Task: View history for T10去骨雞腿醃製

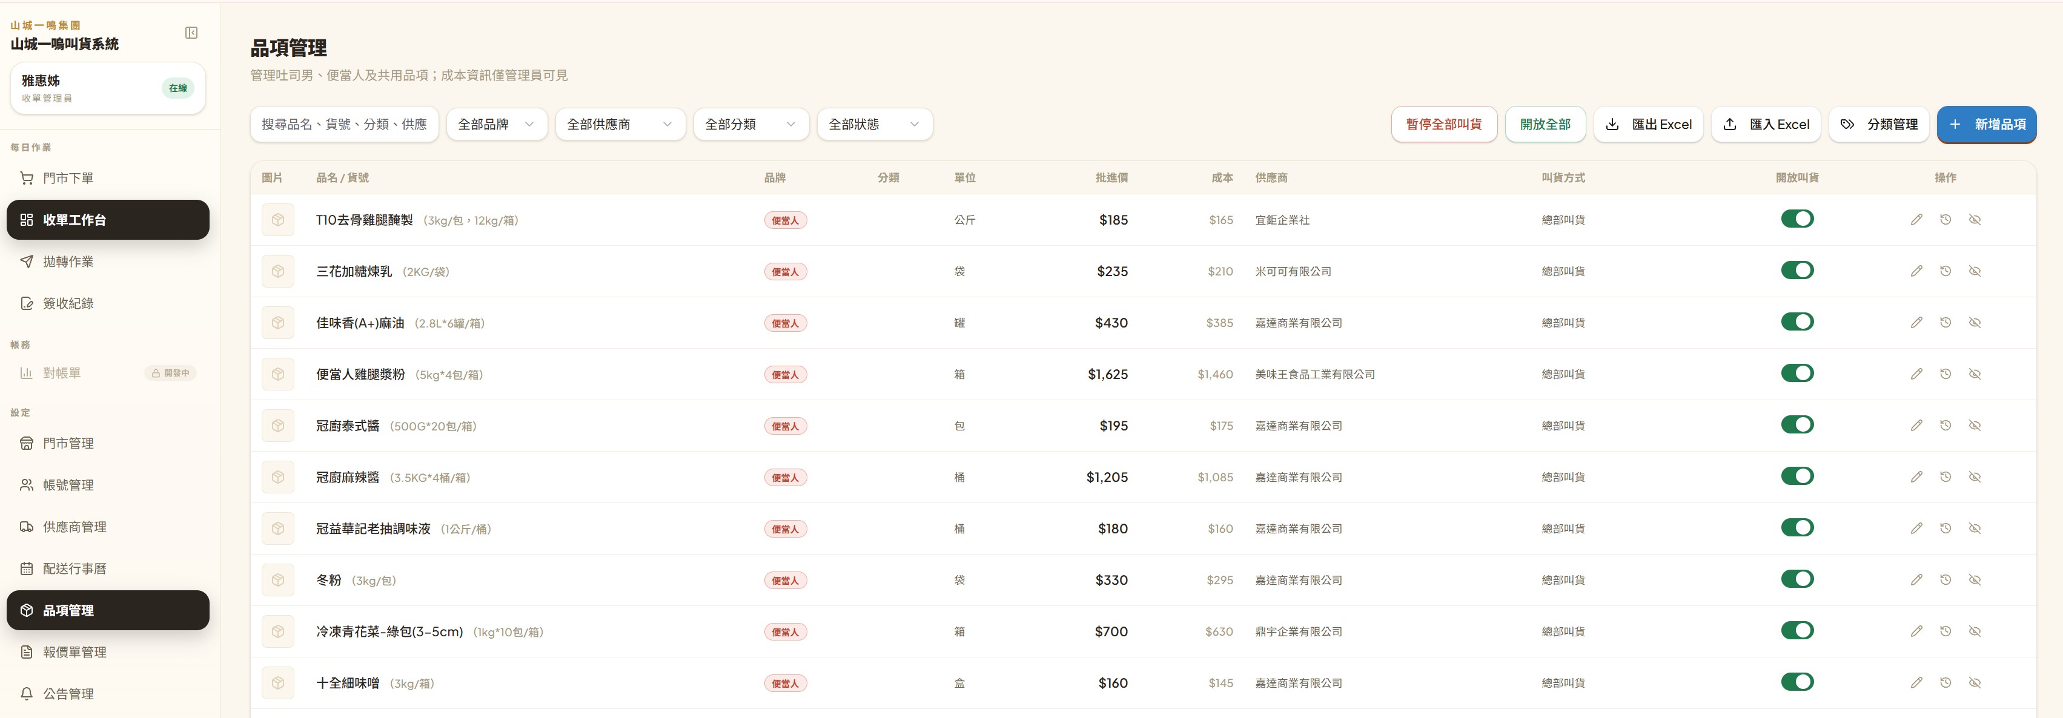Action: click(x=1945, y=219)
